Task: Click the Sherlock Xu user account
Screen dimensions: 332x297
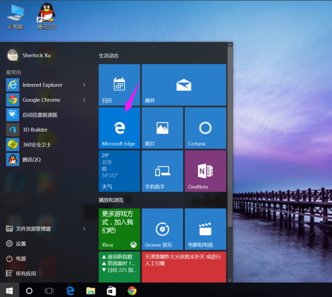Action: [x=35, y=55]
